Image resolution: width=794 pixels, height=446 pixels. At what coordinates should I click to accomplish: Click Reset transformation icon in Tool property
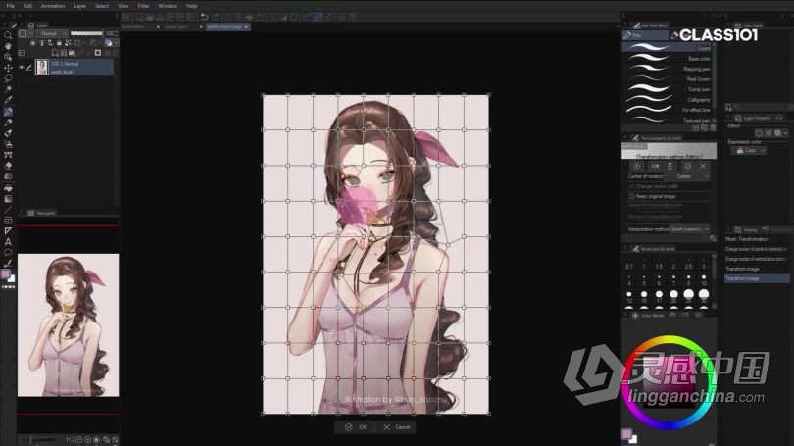[636, 166]
